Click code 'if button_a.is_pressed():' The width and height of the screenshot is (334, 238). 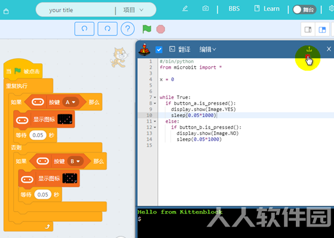(x=200, y=103)
